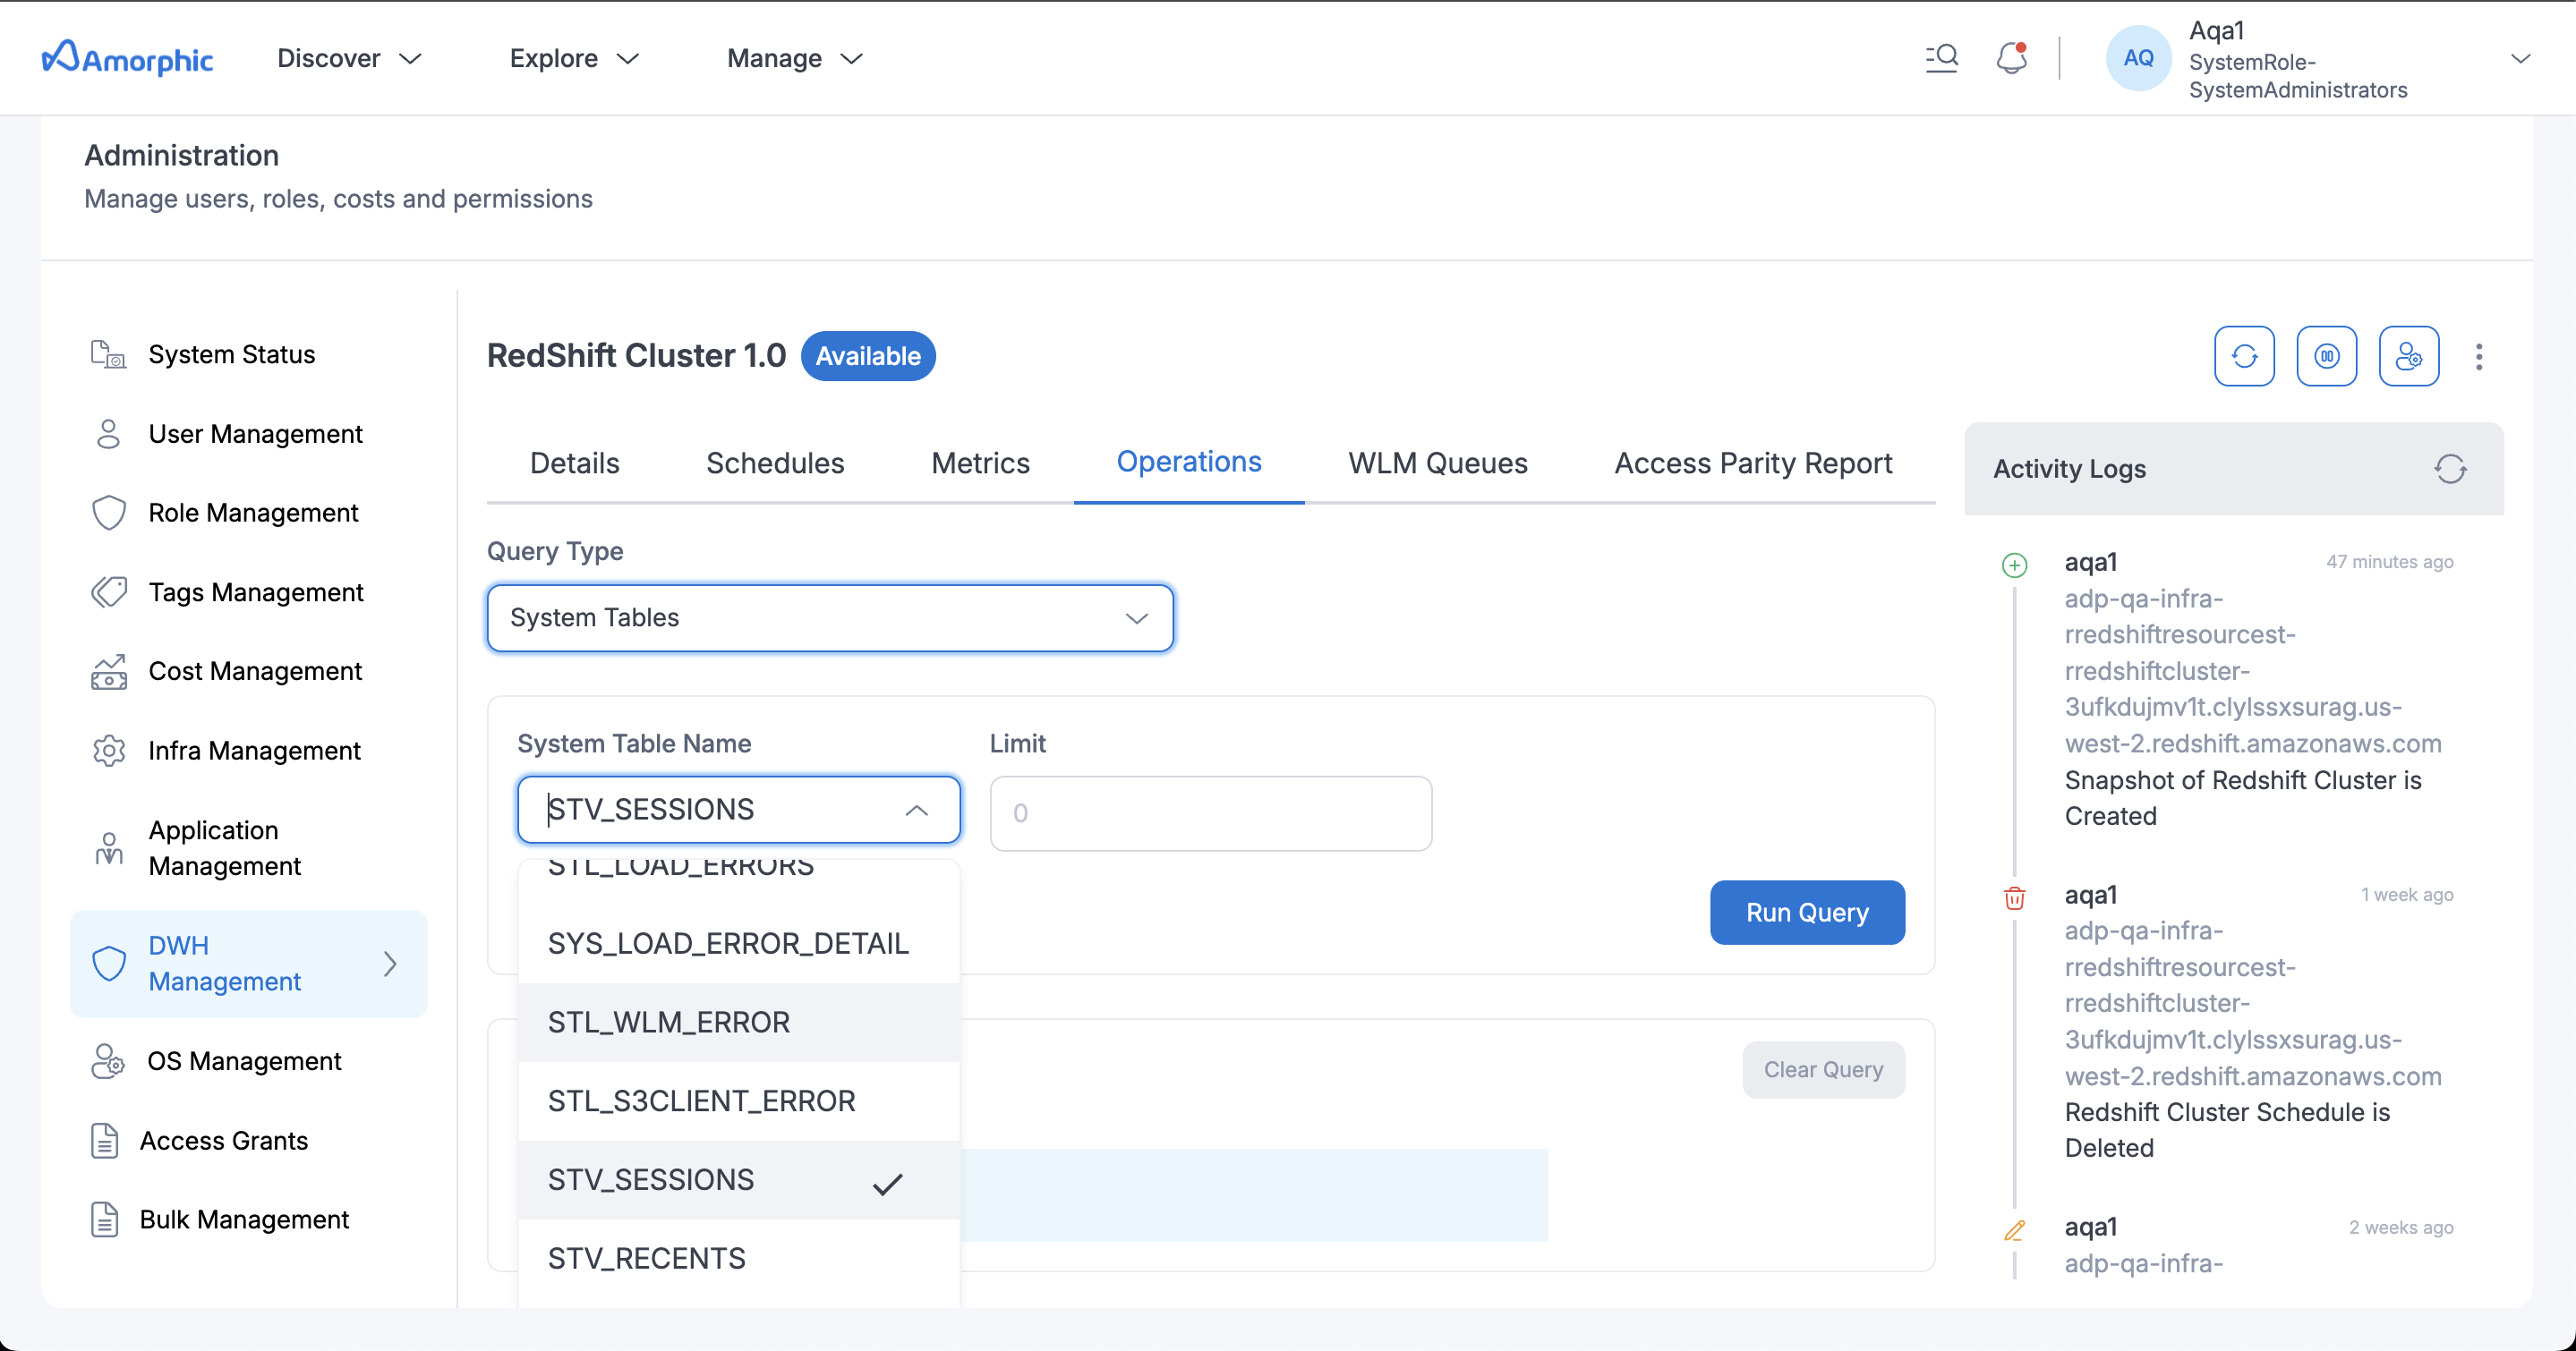The height and width of the screenshot is (1351, 2576).
Task: Choose SYS_LOAD_ERROR_DETAIL option
Action: point(739,942)
